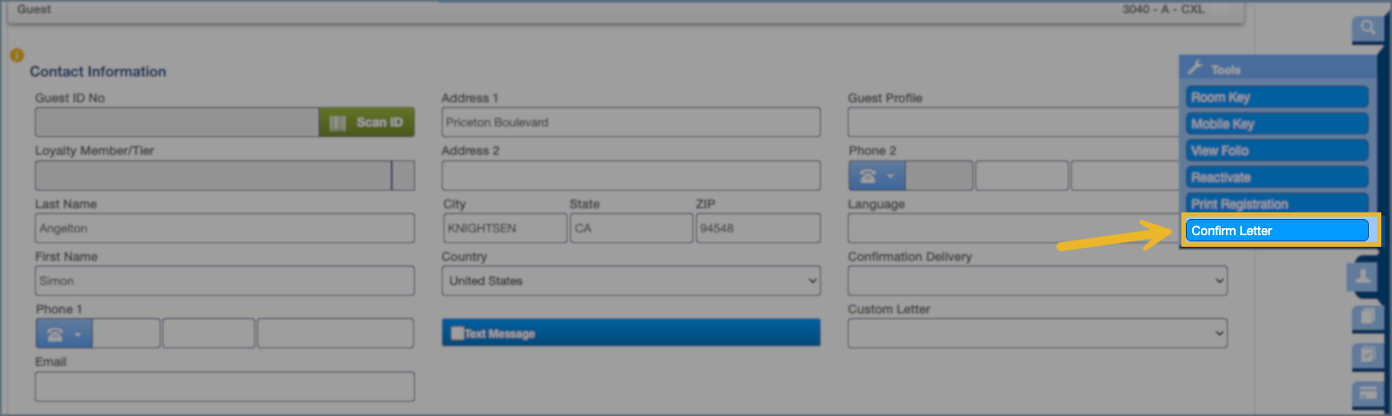Click the Email input field
1392x416 pixels.
pos(225,387)
